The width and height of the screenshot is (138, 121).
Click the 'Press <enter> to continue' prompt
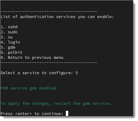[x=32, y=114]
